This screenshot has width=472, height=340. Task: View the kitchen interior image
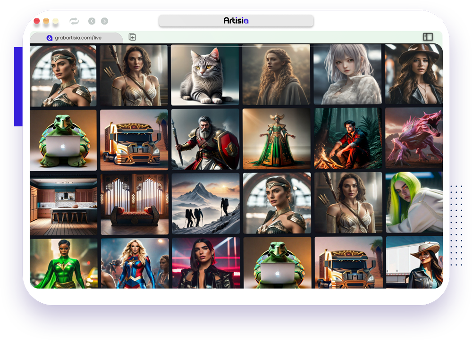(x=64, y=205)
